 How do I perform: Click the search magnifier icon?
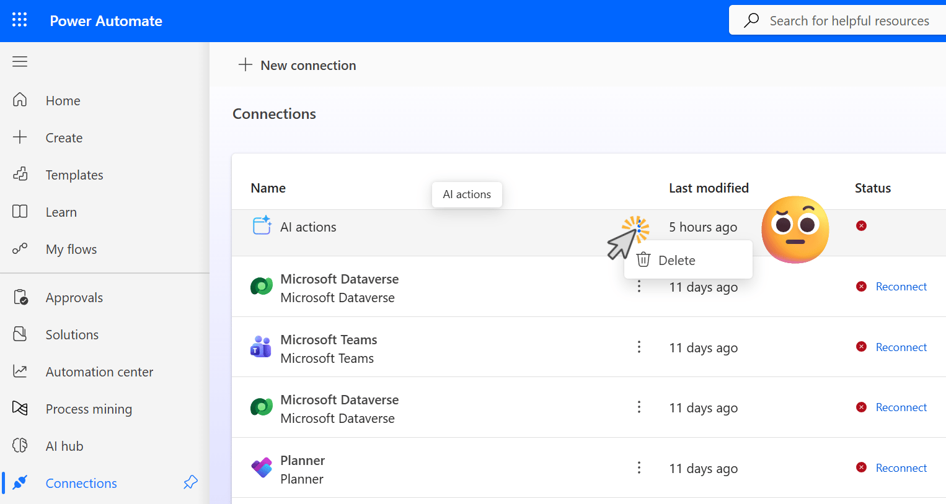[751, 20]
